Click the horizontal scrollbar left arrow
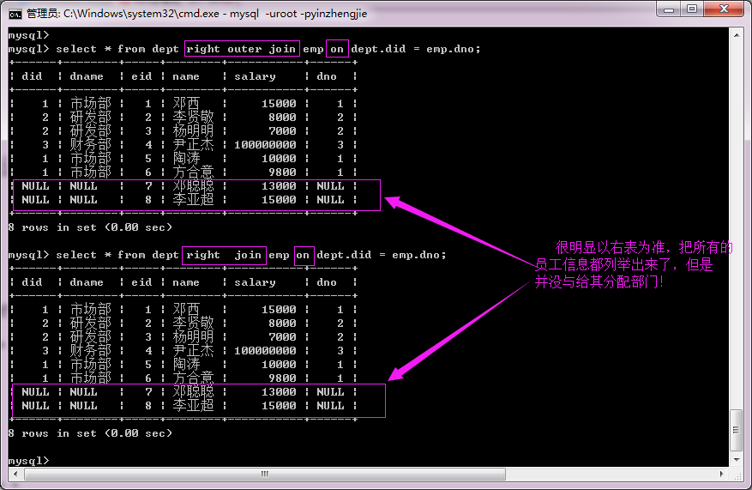 15,475
